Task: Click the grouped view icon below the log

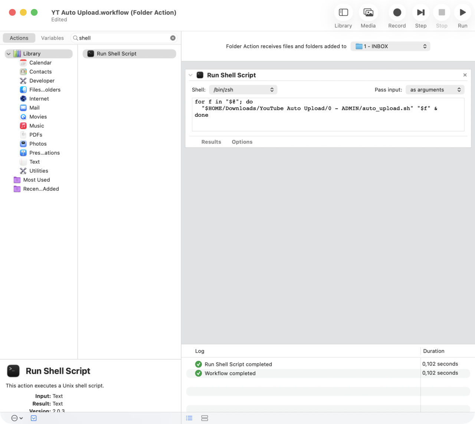Action: 204,418
